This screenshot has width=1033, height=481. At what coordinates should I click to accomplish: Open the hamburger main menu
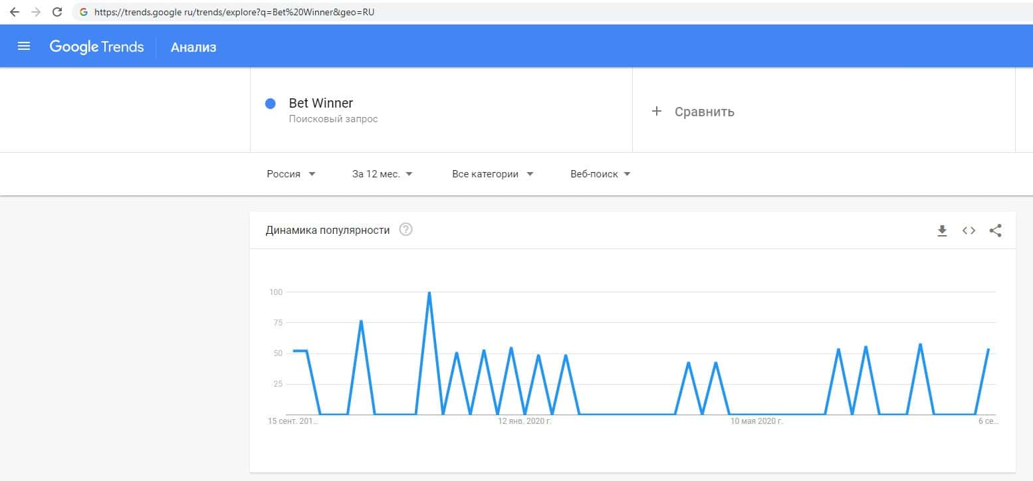point(24,47)
